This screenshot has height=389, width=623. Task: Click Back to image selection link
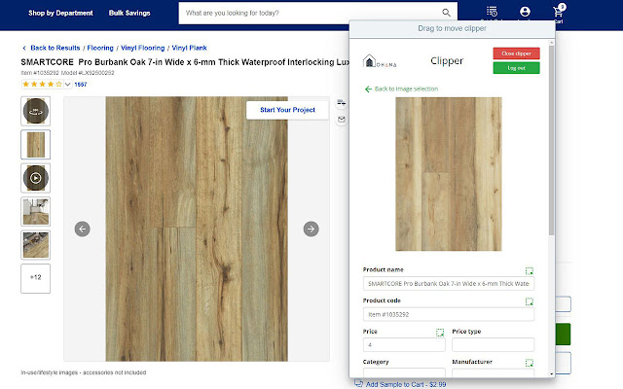coord(406,88)
